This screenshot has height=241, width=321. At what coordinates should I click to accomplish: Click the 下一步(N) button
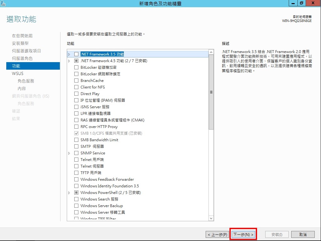(243, 234)
